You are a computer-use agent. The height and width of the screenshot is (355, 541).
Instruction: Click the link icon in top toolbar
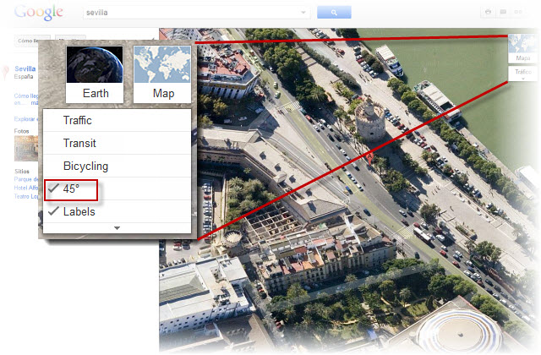click(x=518, y=12)
